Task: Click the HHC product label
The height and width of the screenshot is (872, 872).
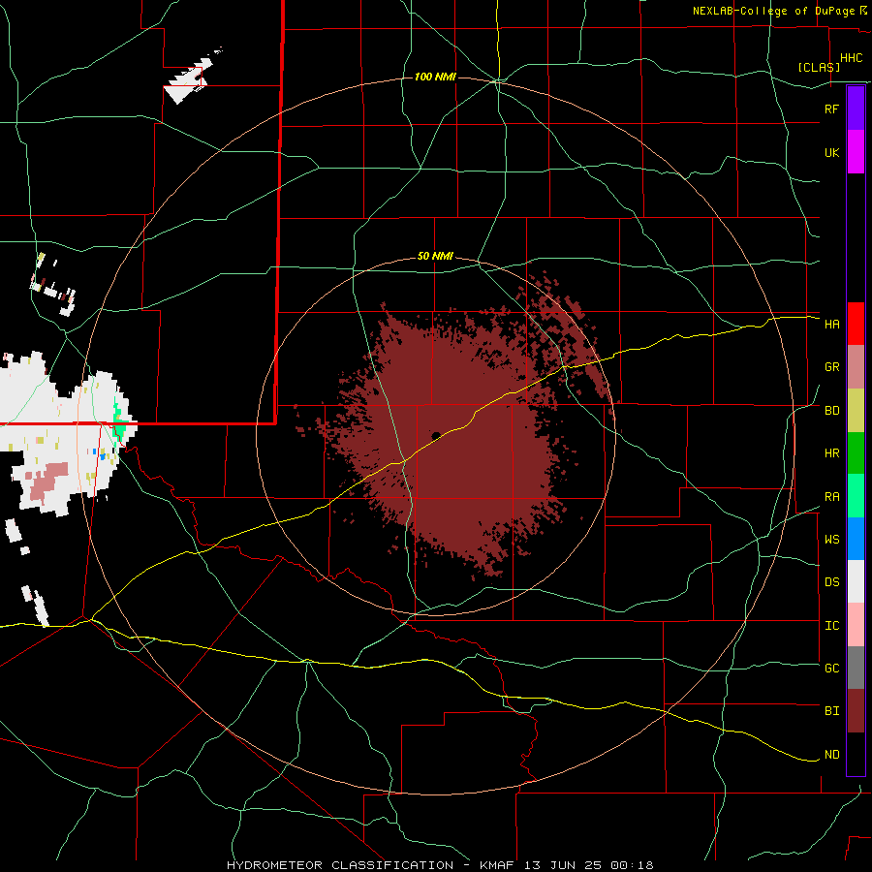Action: [x=851, y=58]
